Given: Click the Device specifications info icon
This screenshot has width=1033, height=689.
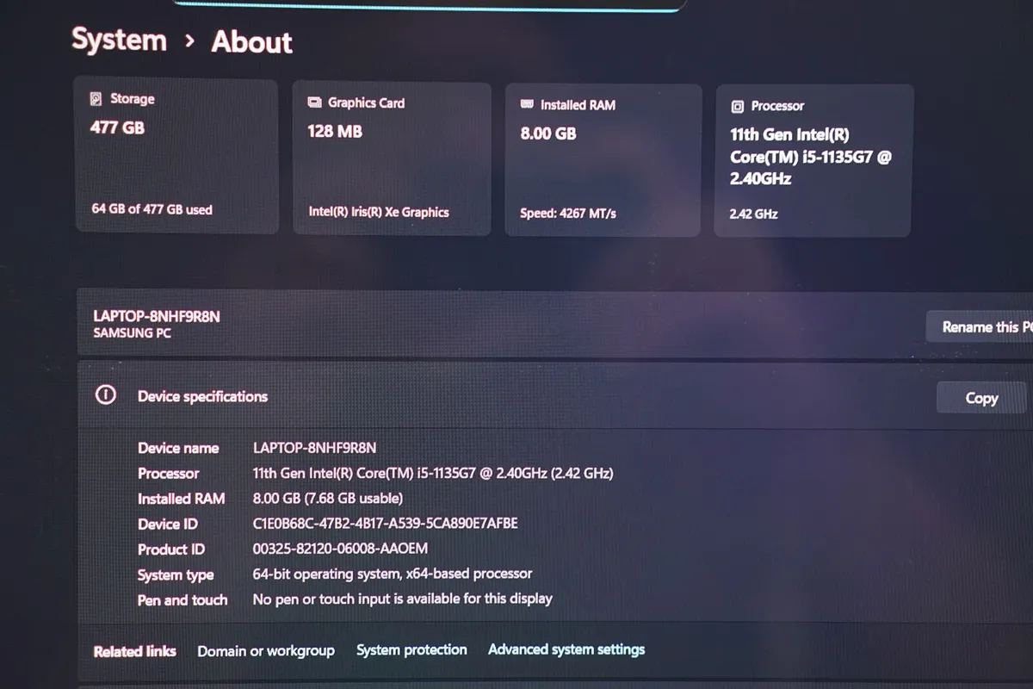Looking at the screenshot, I should pos(104,394).
